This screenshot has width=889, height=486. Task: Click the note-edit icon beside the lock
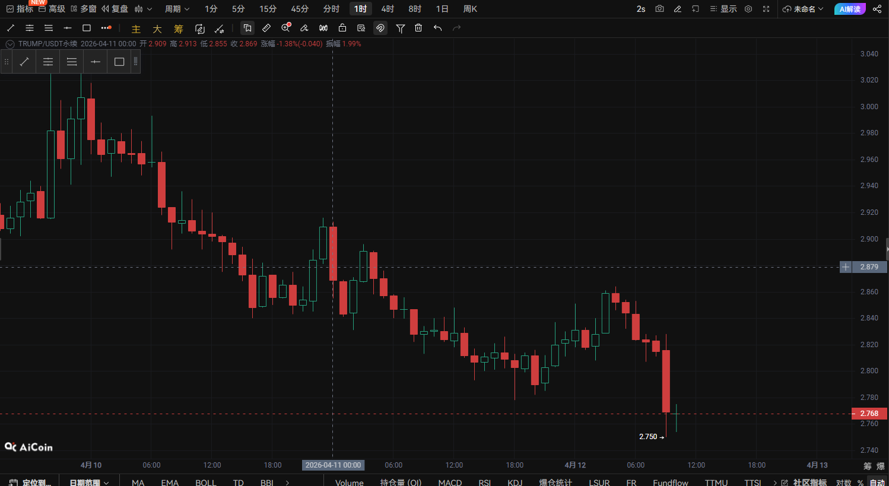(361, 28)
